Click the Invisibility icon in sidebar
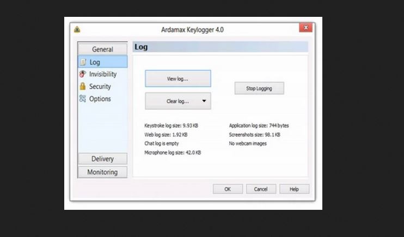This screenshot has height=237, width=404. click(x=83, y=74)
